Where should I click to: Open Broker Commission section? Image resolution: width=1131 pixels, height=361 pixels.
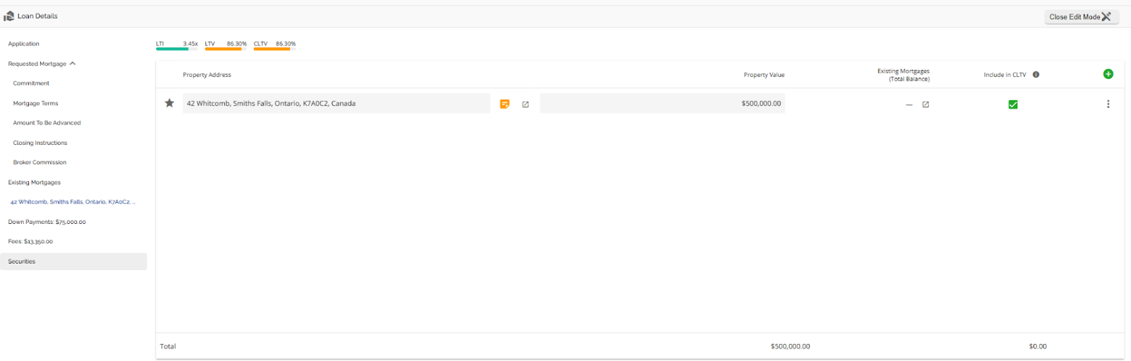[40, 162]
